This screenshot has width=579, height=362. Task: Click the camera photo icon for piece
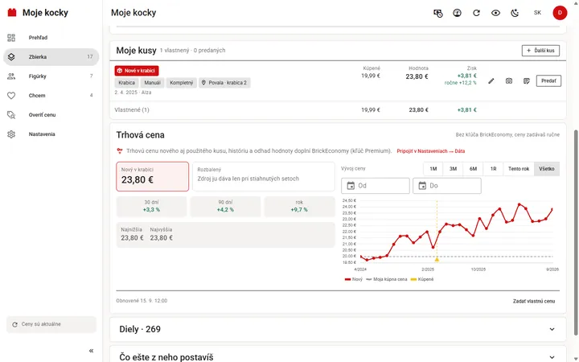(x=509, y=81)
